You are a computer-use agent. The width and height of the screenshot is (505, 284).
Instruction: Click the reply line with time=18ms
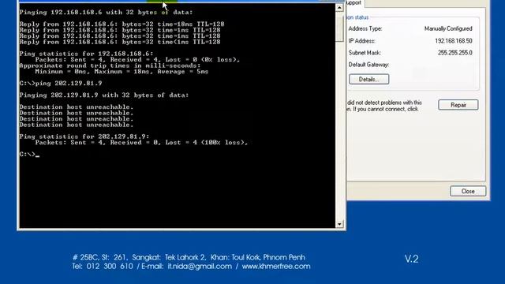point(122,24)
